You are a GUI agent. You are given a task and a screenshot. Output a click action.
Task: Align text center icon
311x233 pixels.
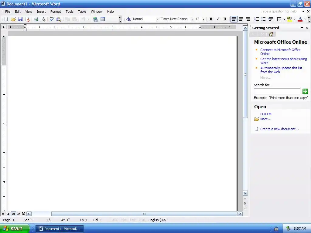241,19
